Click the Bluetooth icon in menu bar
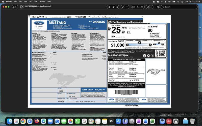 point(166,2)
